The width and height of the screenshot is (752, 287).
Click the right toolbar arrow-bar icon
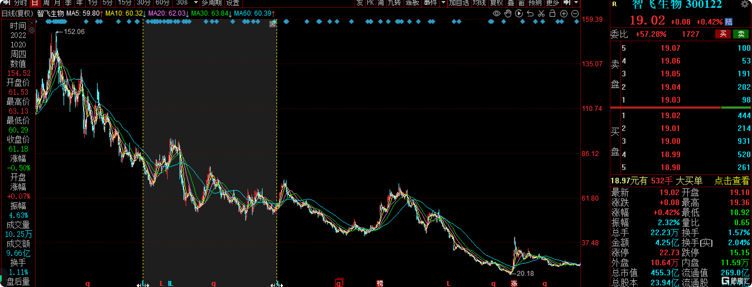567,3
